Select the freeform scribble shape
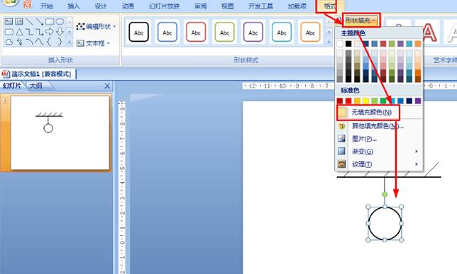Screen dimensions: 457x274 tap(19, 42)
